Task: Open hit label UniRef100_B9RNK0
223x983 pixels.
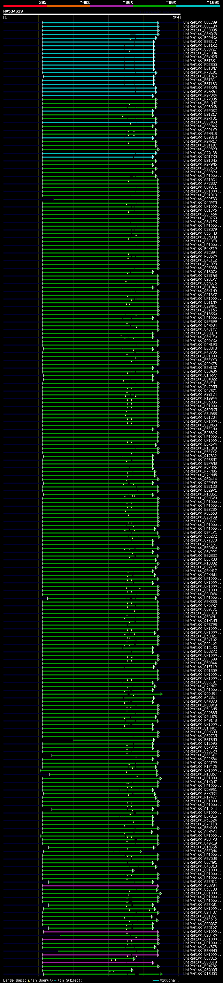Action: [x=200, y=38]
